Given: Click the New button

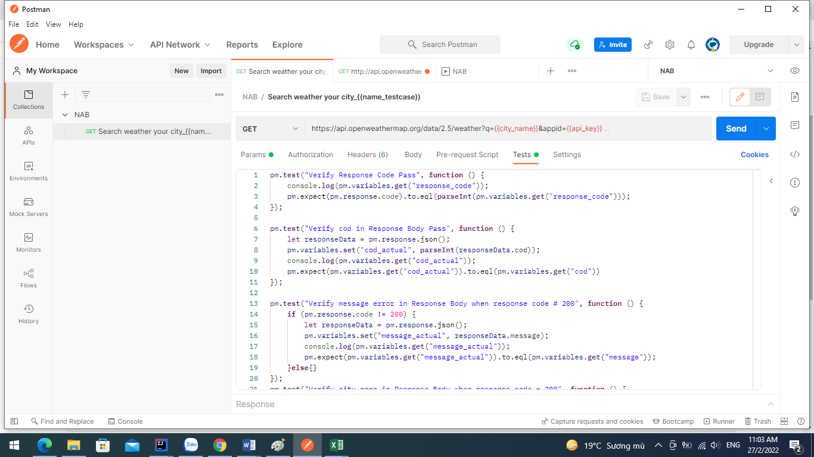Looking at the screenshot, I should click(182, 71).
